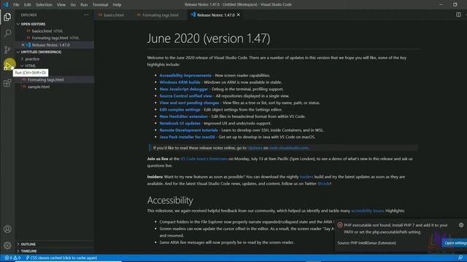Click the Insiders build link
Screen dimensions: 467x262
click(x=306, y=177)
